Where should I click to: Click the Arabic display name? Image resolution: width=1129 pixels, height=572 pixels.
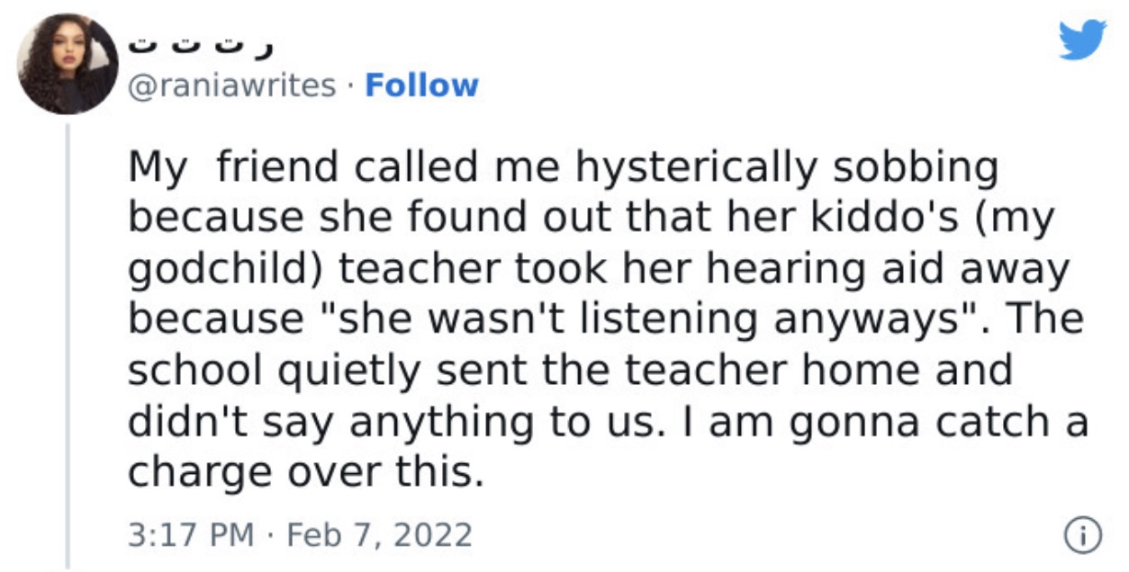click(201, 40)
